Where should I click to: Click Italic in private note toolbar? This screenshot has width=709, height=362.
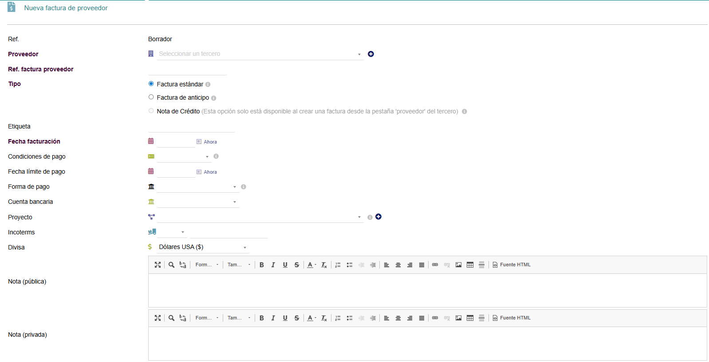tap(273, 318)
